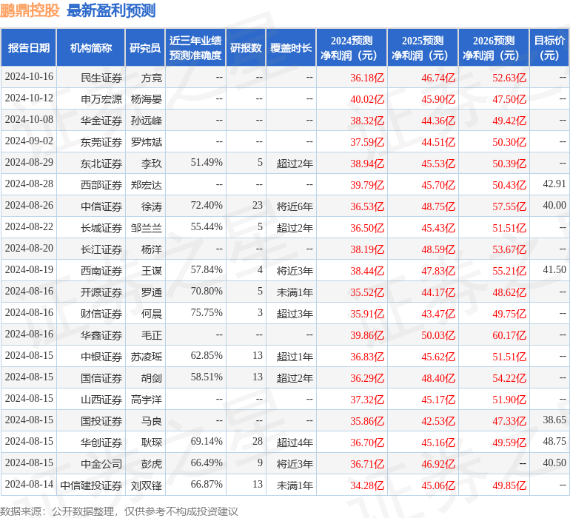Select the institution 西南证券

pyautogui.click(x=101, y=271)
